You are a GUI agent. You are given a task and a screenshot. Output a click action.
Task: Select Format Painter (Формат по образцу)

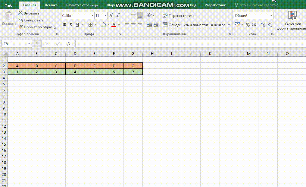point(37,27)
